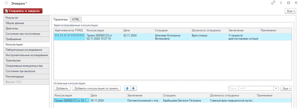Copy link using chain icon
This screenshot has width=302, height=111.
tap(273, 3)
